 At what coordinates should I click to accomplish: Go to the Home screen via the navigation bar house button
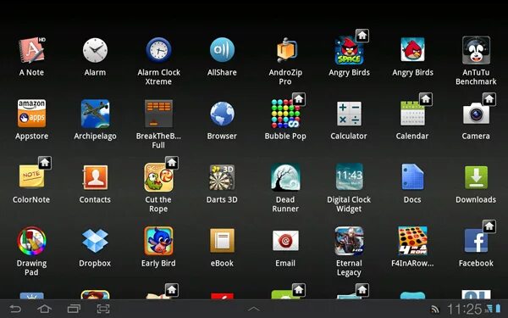click(x=44, y=309)
